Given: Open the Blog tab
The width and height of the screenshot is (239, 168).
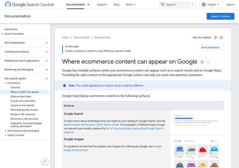Looking at the screenshot, I should [x=116, y=5].
